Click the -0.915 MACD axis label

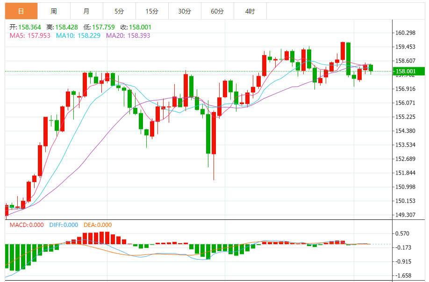pos(404,261)
